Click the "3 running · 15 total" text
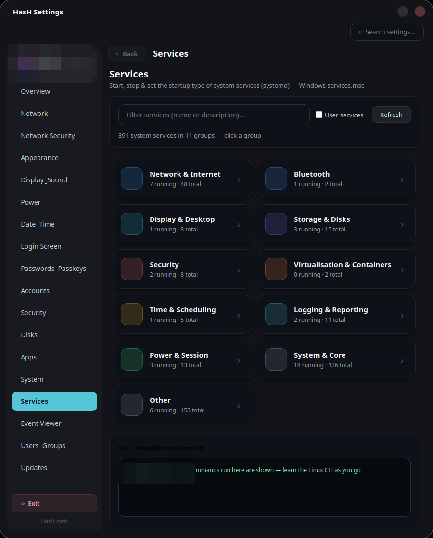Viewport: 433px width, 538px height. pyautogui.click(x=320, y=229)
